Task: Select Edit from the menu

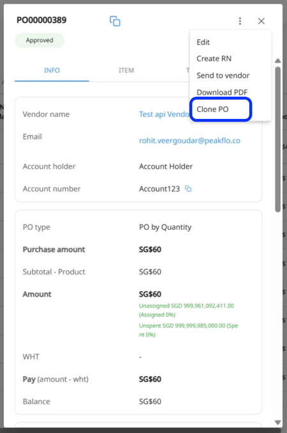Action: (203, 42)
